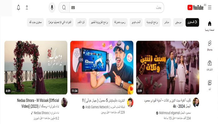Image resolution: width=218 pixels, height=124 pixels.
Task: Click verified badge next to Arab Games Network
Action: (x=83, y=107)
